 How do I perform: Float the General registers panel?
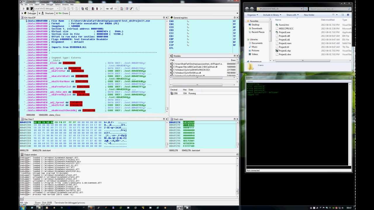click(x=234, y=18)
